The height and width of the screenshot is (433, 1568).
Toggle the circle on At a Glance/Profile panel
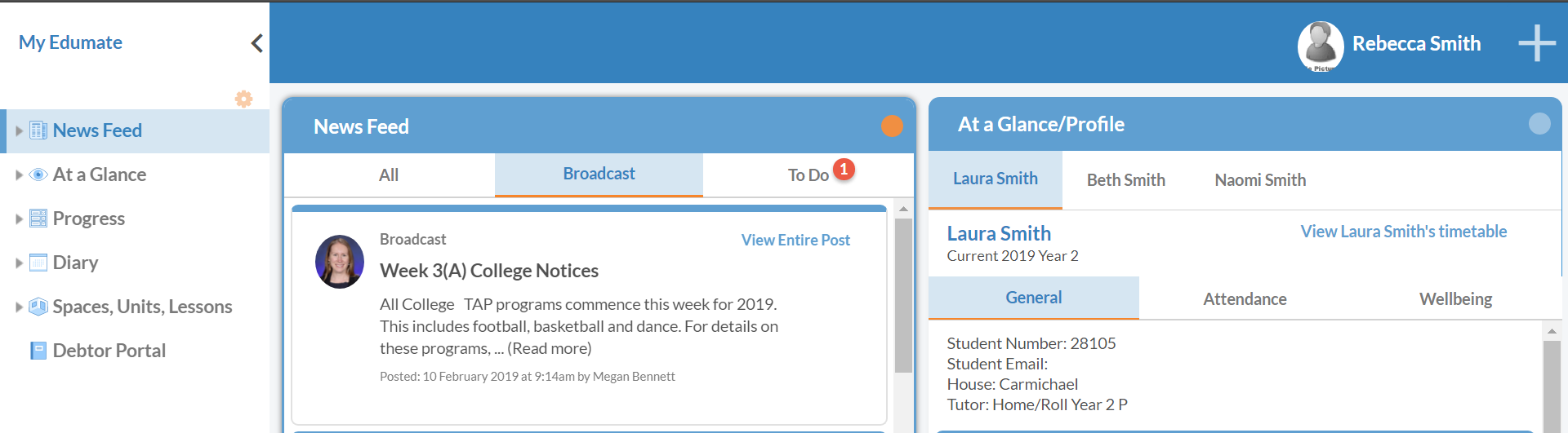coord(1539,124)
